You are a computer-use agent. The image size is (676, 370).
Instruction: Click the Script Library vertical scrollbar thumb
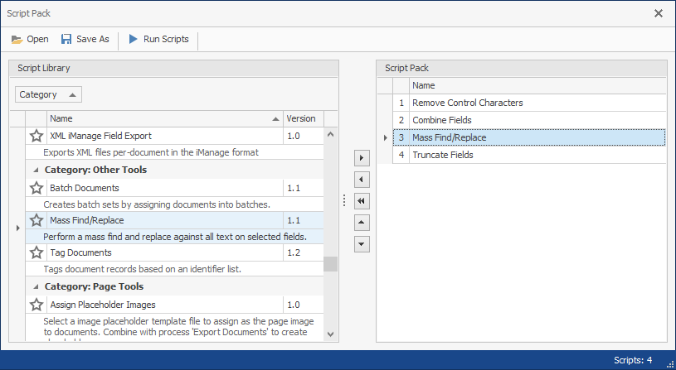330,263
